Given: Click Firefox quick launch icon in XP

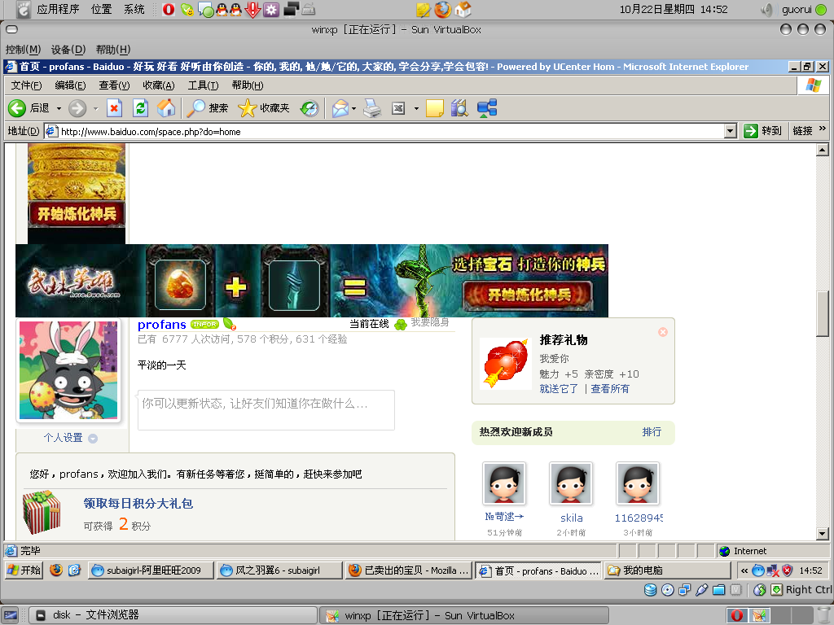Looking at the screenshot, I should click(56, 570).
